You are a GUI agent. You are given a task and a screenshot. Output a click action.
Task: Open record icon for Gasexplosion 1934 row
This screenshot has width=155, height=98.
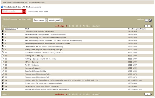3,46
